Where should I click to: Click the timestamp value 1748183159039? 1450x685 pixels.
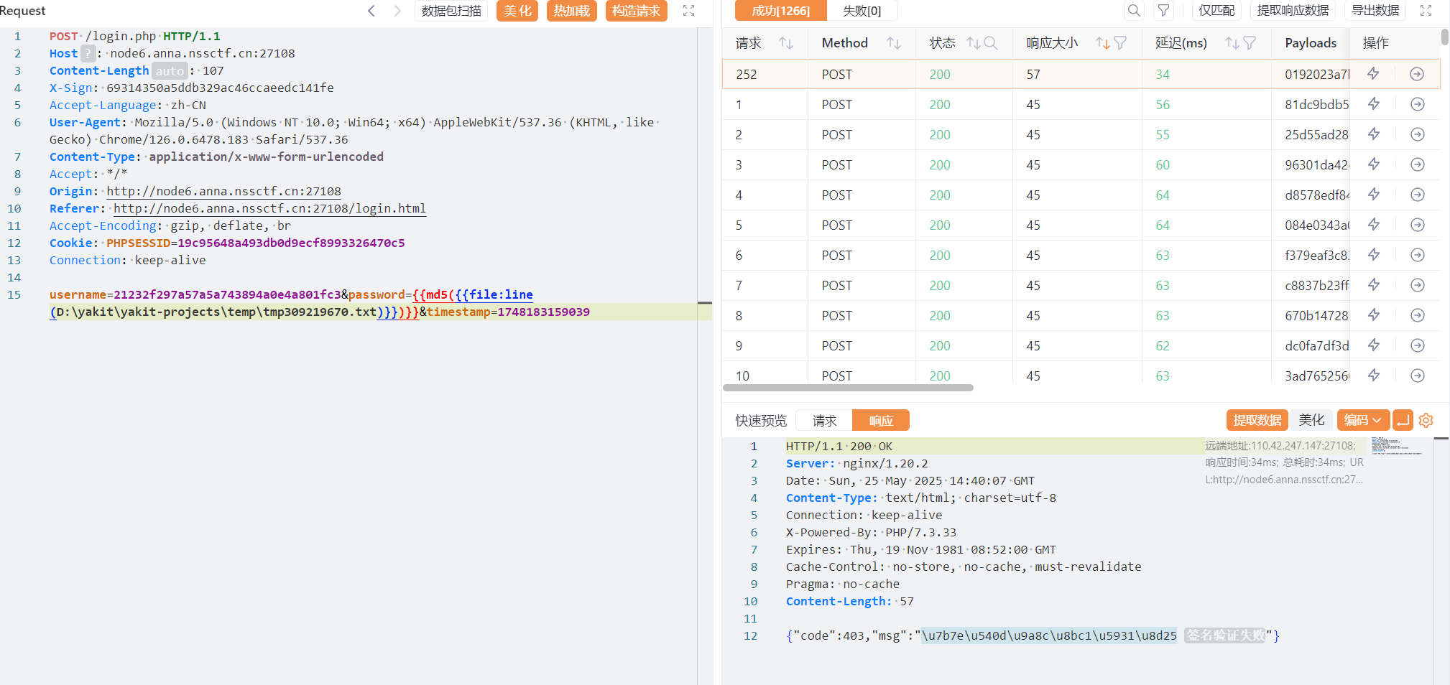pyautogui.click(x=543, y=312)
